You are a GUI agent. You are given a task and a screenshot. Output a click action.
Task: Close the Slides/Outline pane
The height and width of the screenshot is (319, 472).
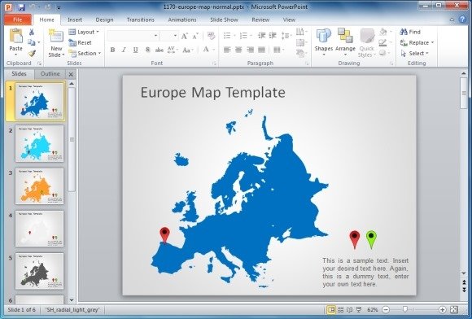(x=71, y=74)
